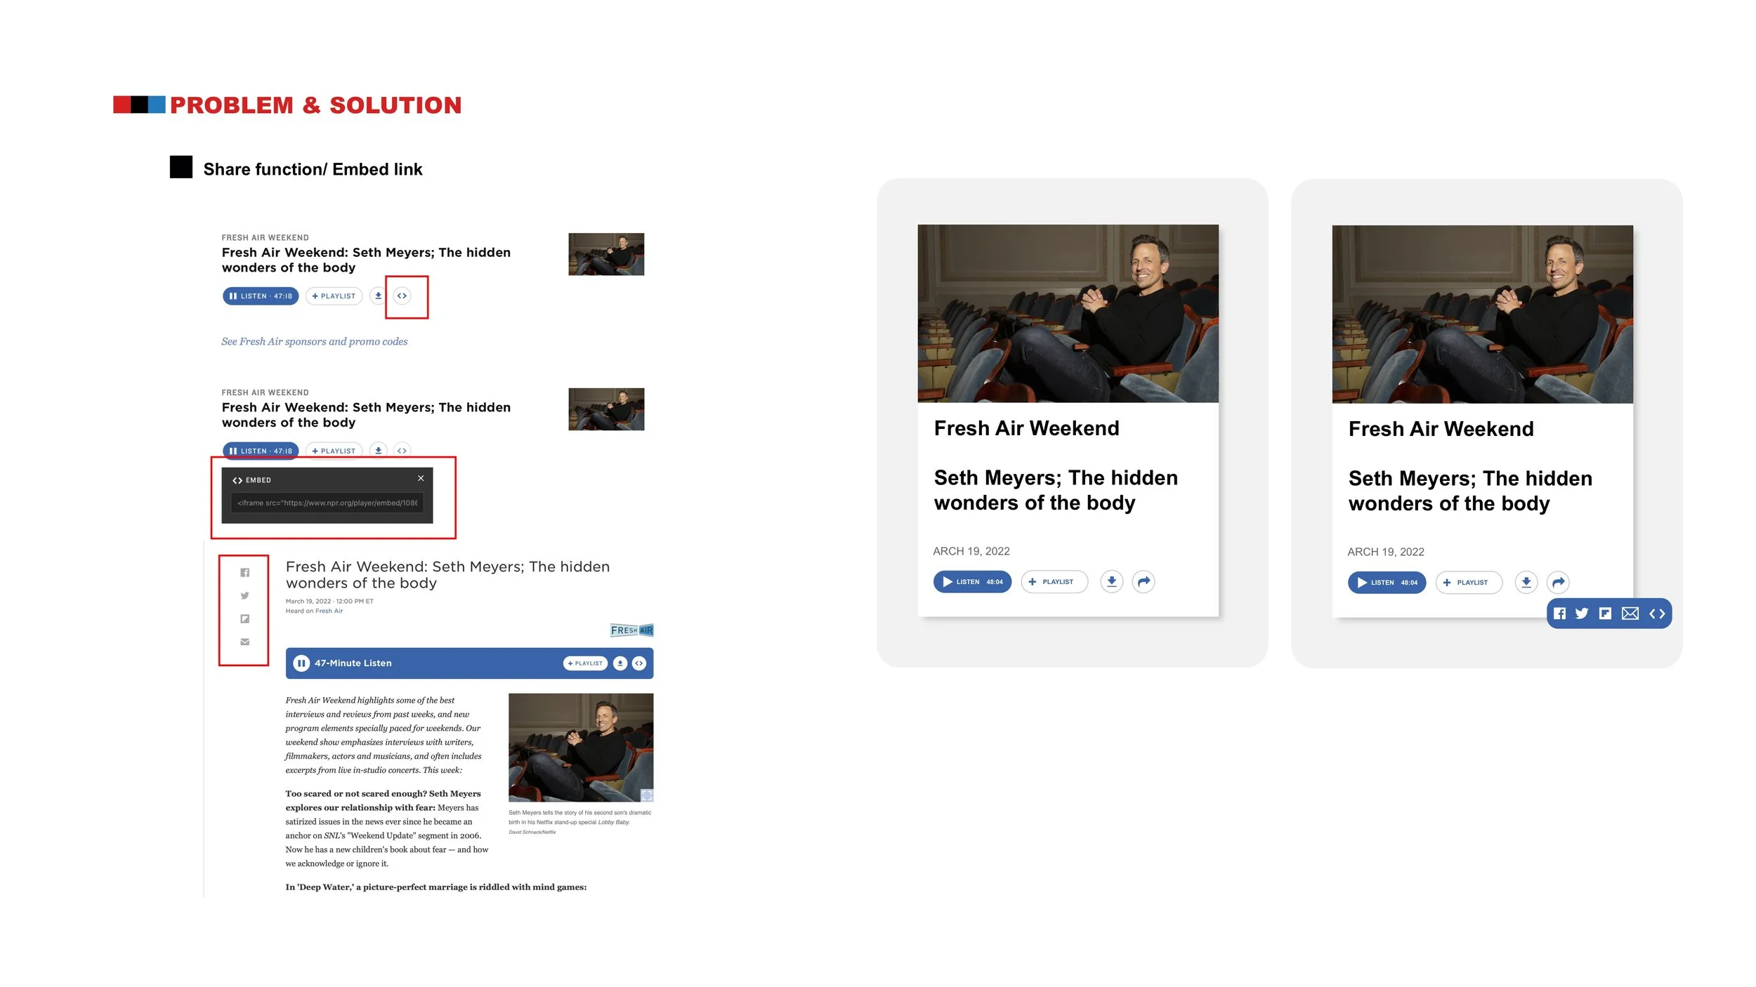The image size is (1756, 987).
Task: Click the gray Twitter share icon in sidebar
Action: (244, 596)
